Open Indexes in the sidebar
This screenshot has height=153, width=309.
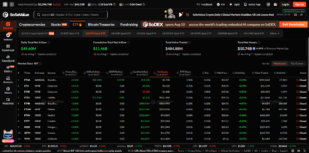(x=8, y=37)
